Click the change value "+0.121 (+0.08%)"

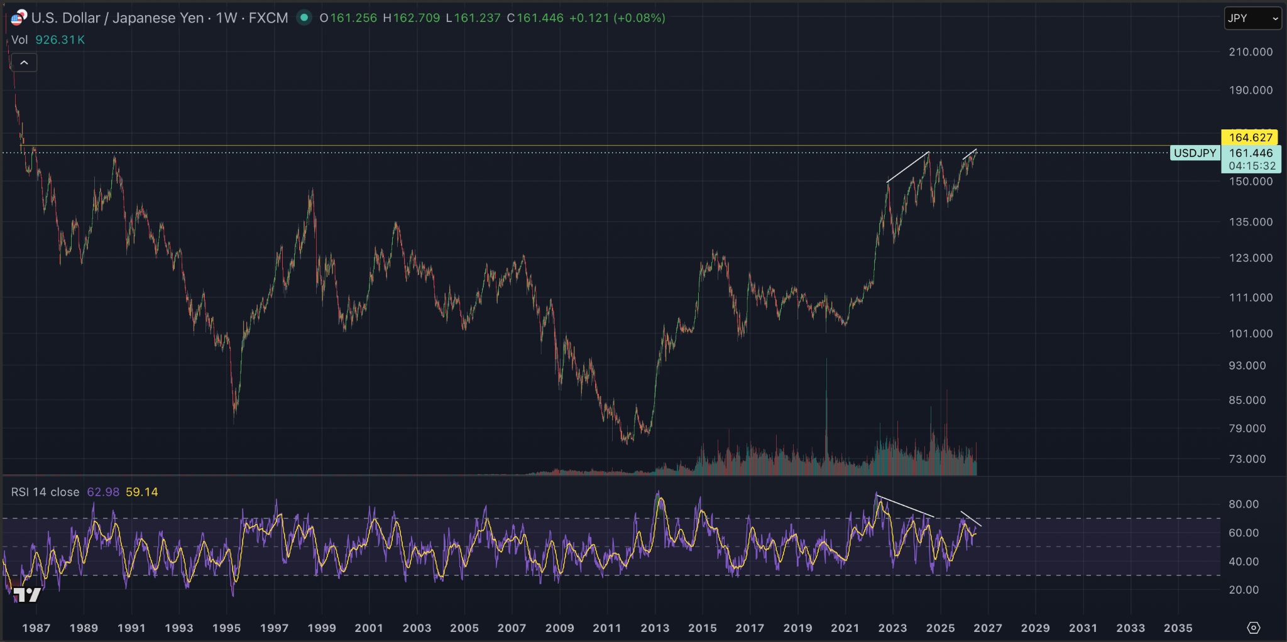tap(617, 18)
